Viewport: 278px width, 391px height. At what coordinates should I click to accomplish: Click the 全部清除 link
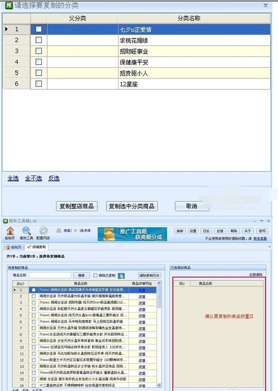(256, 274)
